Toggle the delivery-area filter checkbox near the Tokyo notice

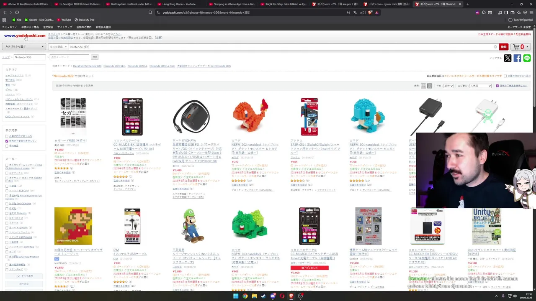[x=505, y=76]
